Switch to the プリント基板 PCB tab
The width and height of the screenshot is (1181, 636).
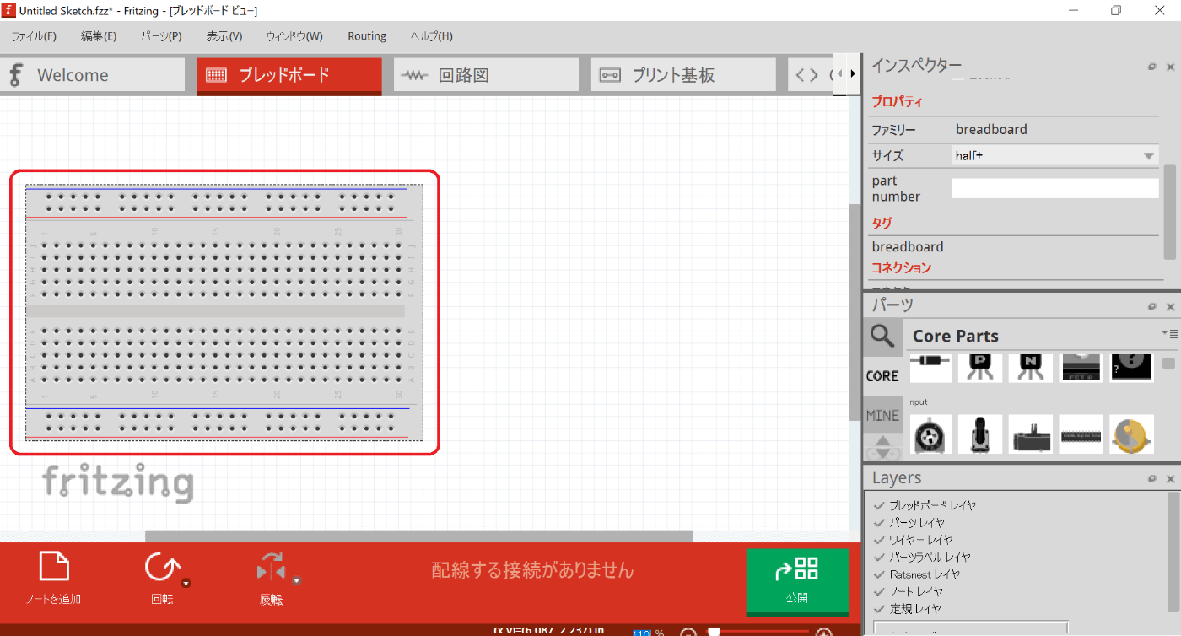(683, 75)
